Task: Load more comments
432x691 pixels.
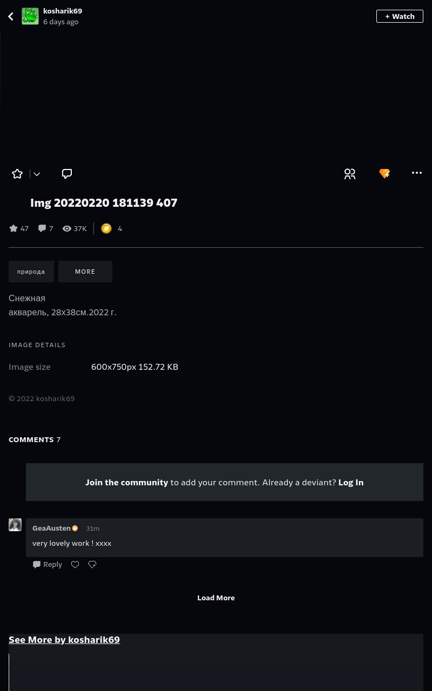Action: coord(216,598)
